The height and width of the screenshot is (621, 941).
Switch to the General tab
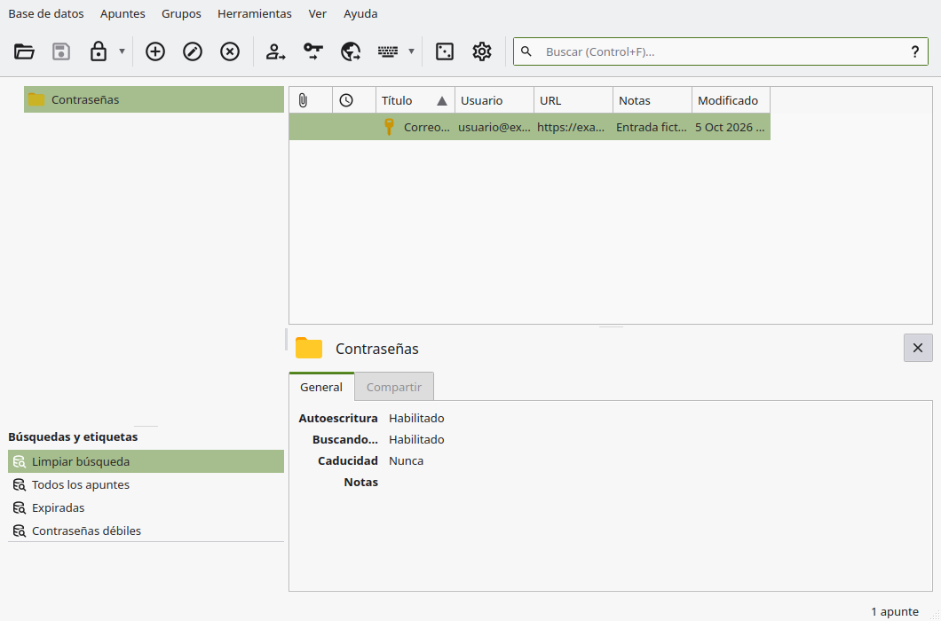(321, 387)
